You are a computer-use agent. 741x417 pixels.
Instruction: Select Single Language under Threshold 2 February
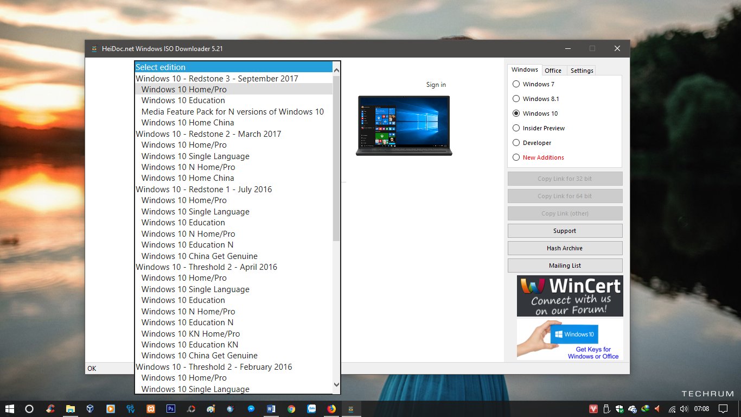(x=234, y=389)
